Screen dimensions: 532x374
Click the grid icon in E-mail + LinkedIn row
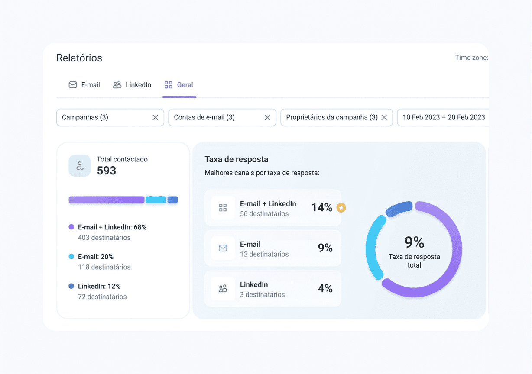click(x=223, y=208)
